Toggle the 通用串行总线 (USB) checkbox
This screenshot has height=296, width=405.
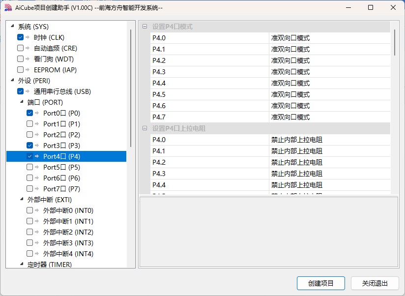pyautogui.click(x=21, y=91)
